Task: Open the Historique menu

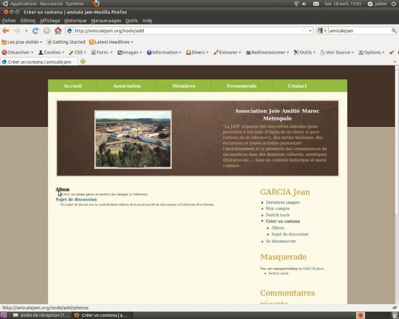Action: click(x=75, y=21)
